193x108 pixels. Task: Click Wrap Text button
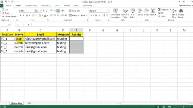pos(75,11)
